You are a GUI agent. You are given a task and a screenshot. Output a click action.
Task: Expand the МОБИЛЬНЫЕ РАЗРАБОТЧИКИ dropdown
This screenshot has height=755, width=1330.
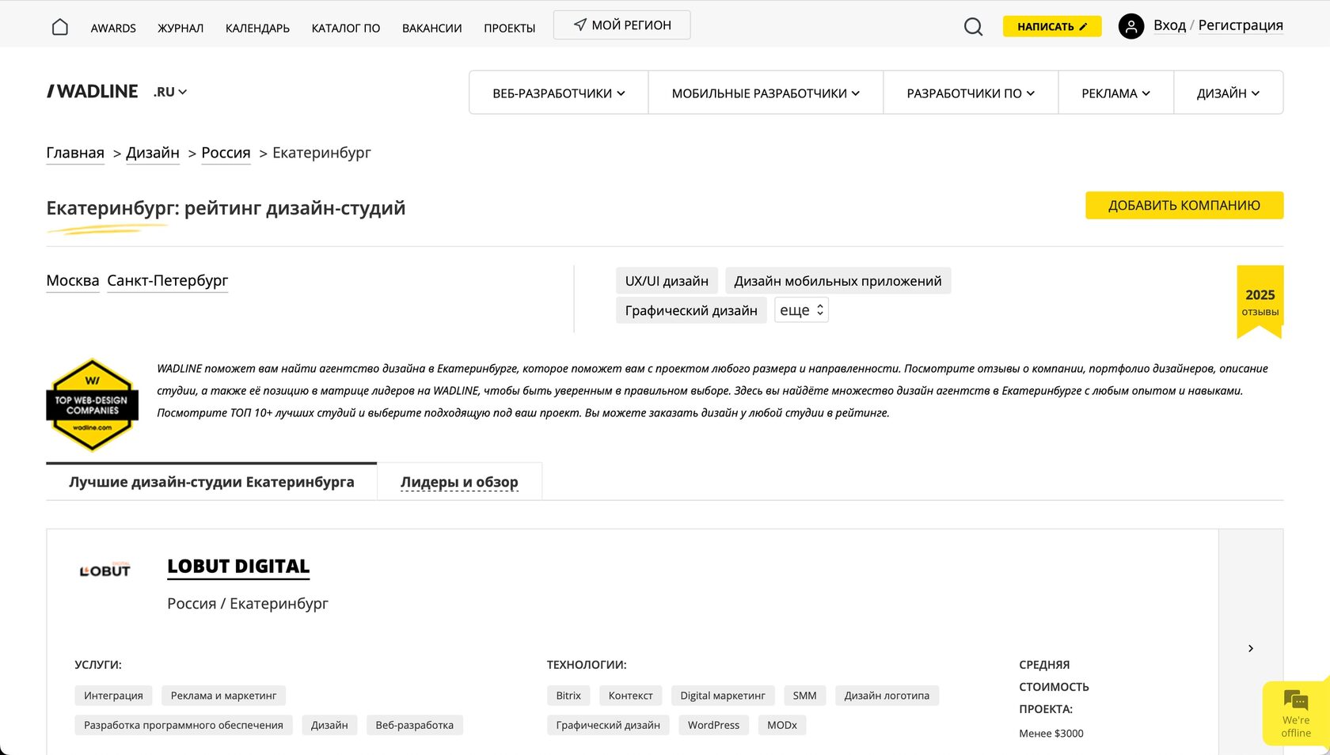point(766,93)
